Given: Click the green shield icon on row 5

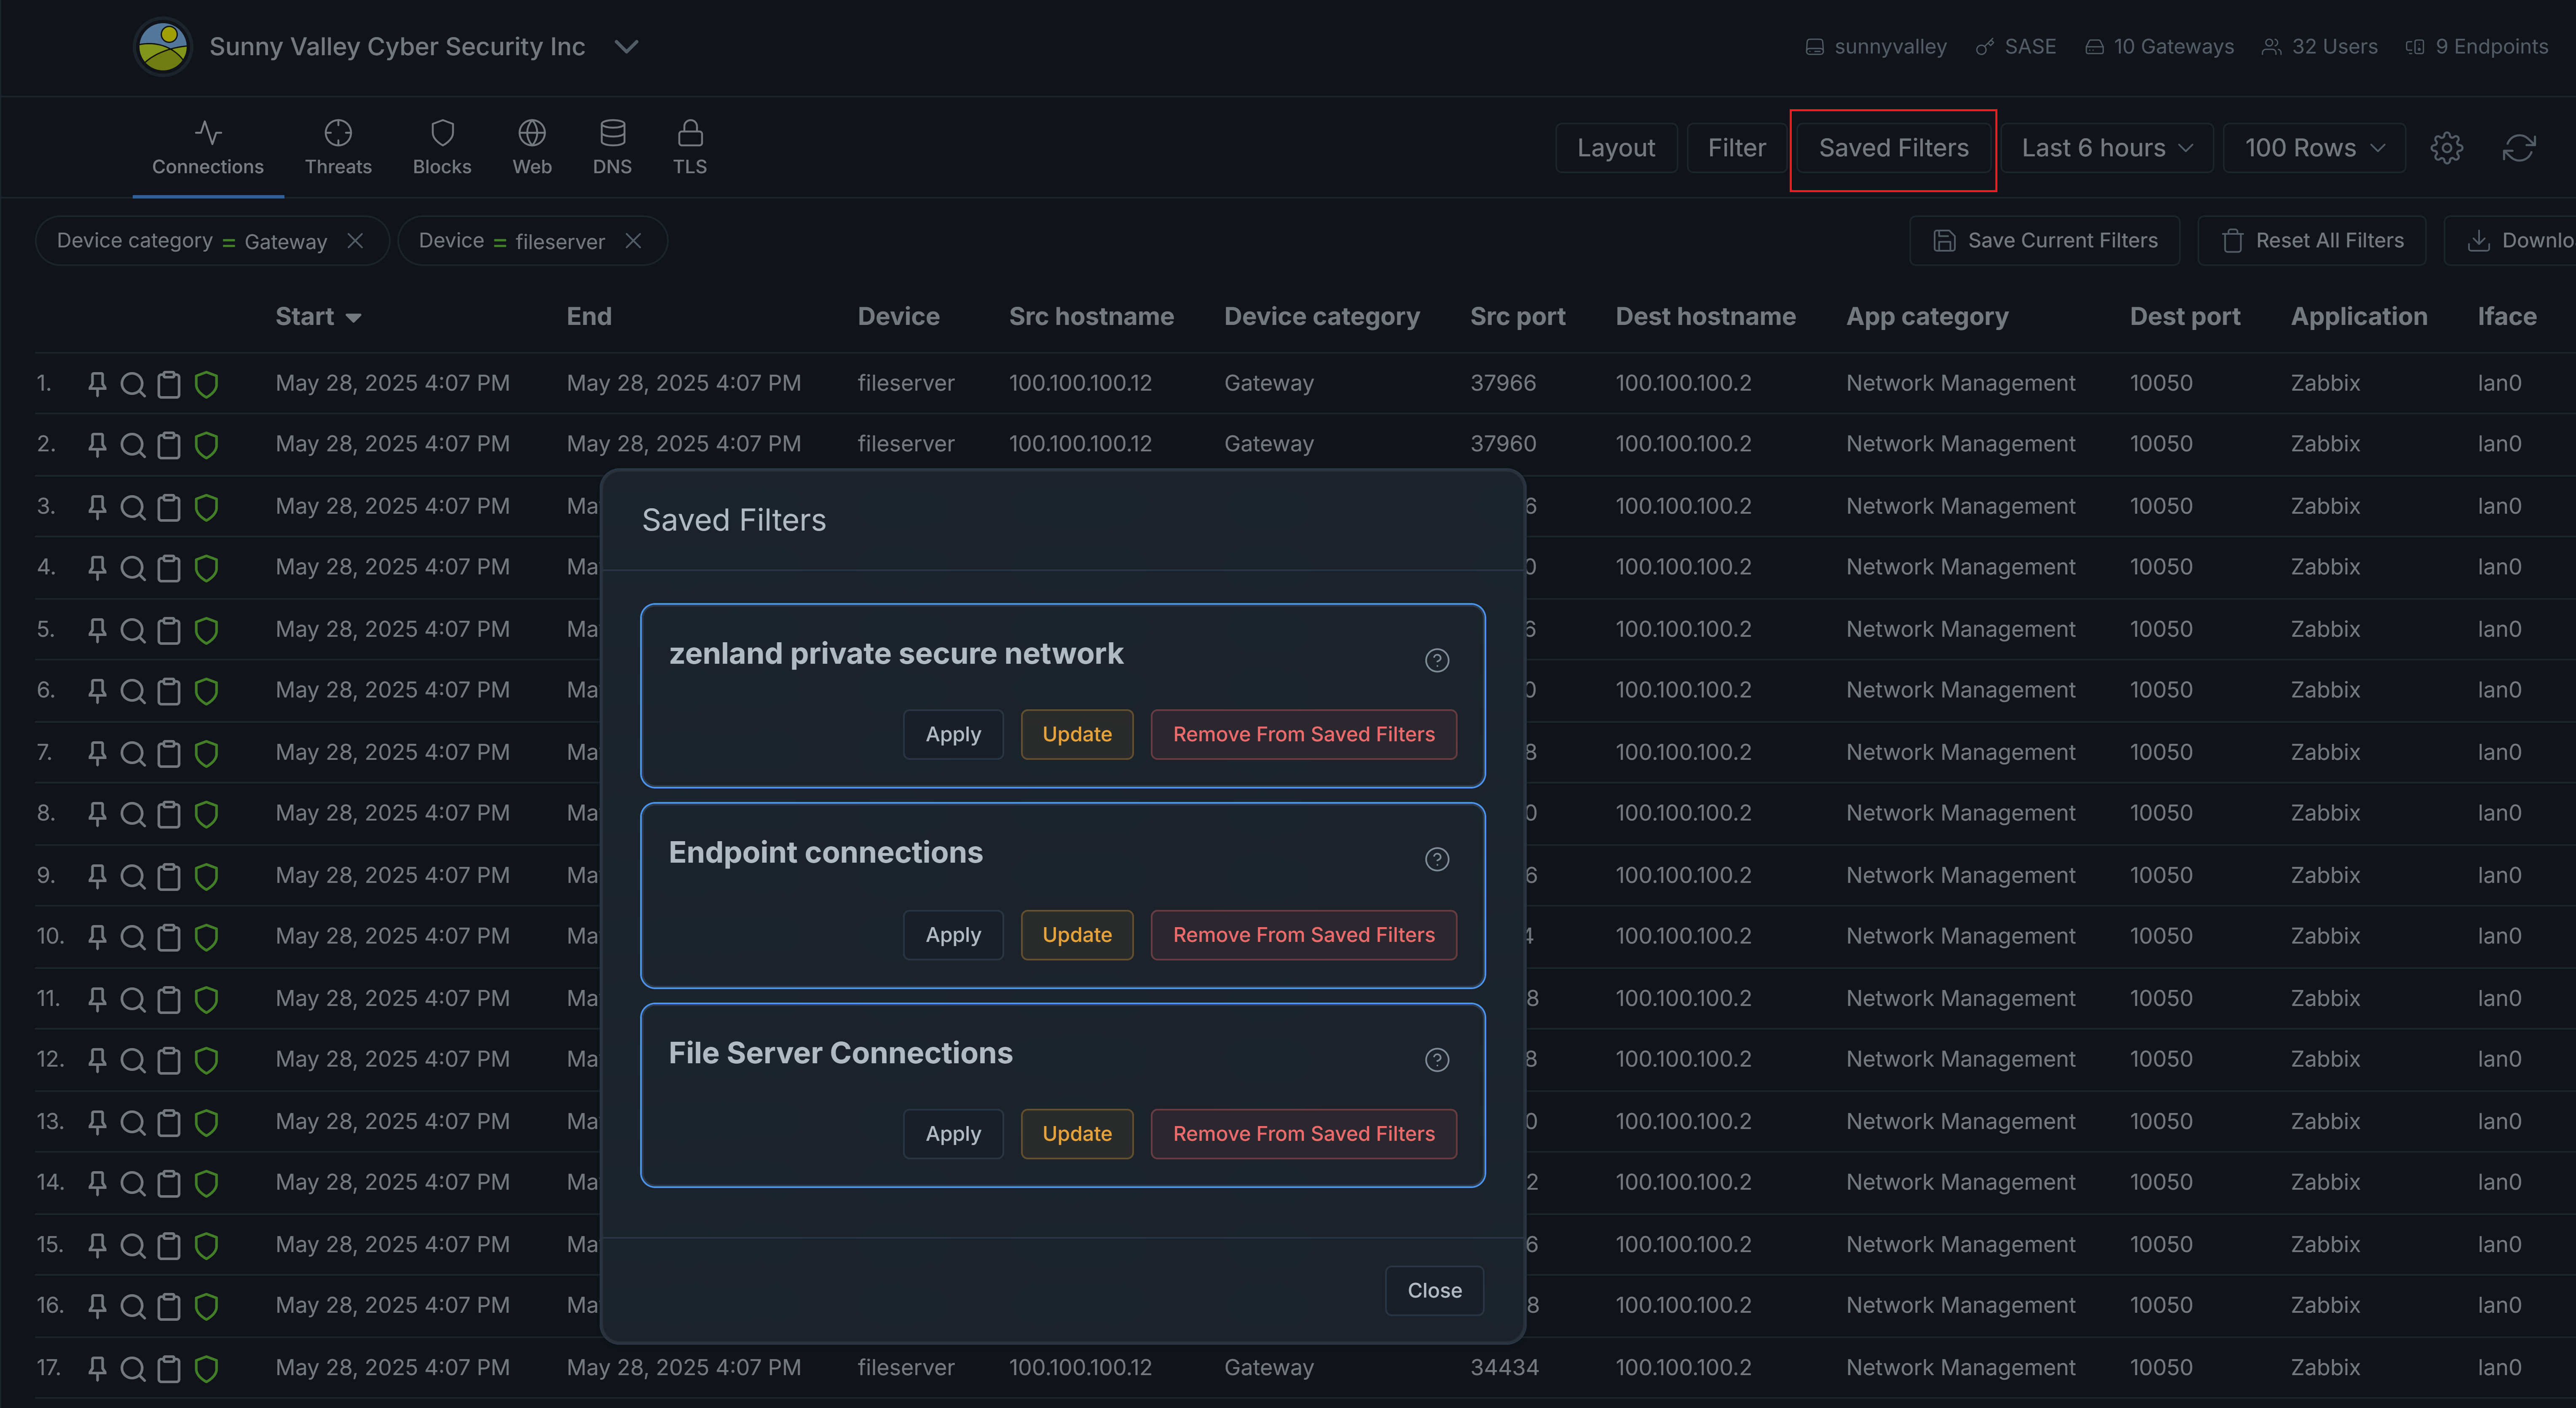Looking at the screenshot, I should 206,630.
